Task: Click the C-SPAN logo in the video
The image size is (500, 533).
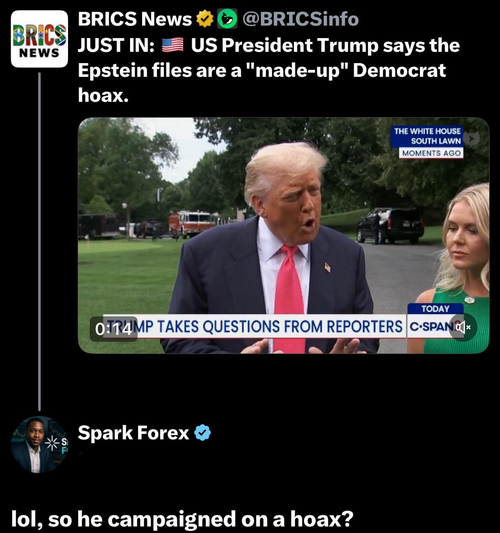Action: pyautogui.click(x=432, y=326)
